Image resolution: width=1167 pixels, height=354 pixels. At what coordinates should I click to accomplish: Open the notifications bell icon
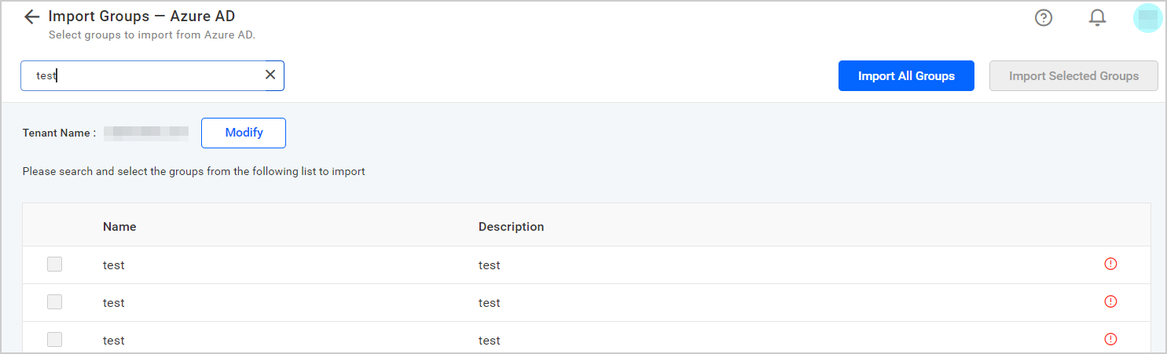[1097, 17]
